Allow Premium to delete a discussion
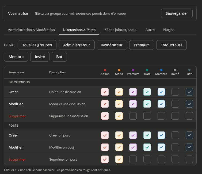 (133, 116)
